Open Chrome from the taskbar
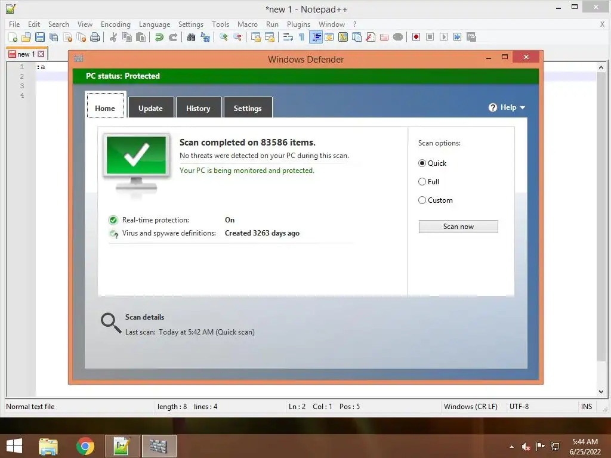 pos(85,446)
